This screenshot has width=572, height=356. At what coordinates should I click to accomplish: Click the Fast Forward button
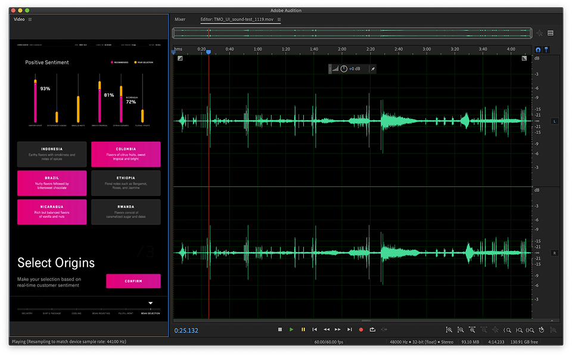pos(338,330)
